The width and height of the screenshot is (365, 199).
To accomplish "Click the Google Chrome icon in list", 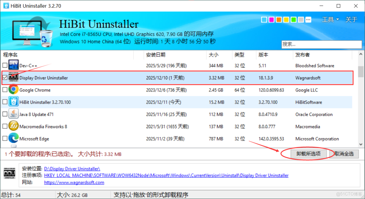I will click(x=14, y=90).
